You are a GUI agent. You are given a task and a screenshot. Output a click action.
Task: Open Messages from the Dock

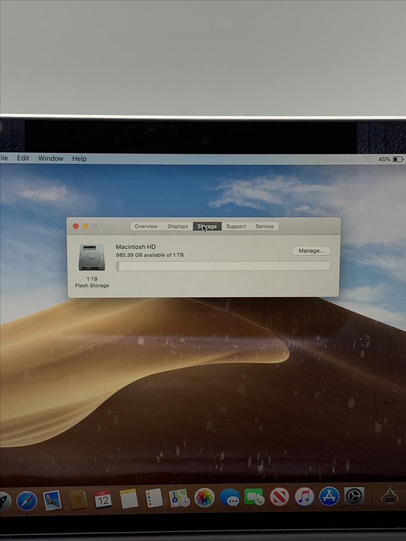click(229, 498)
